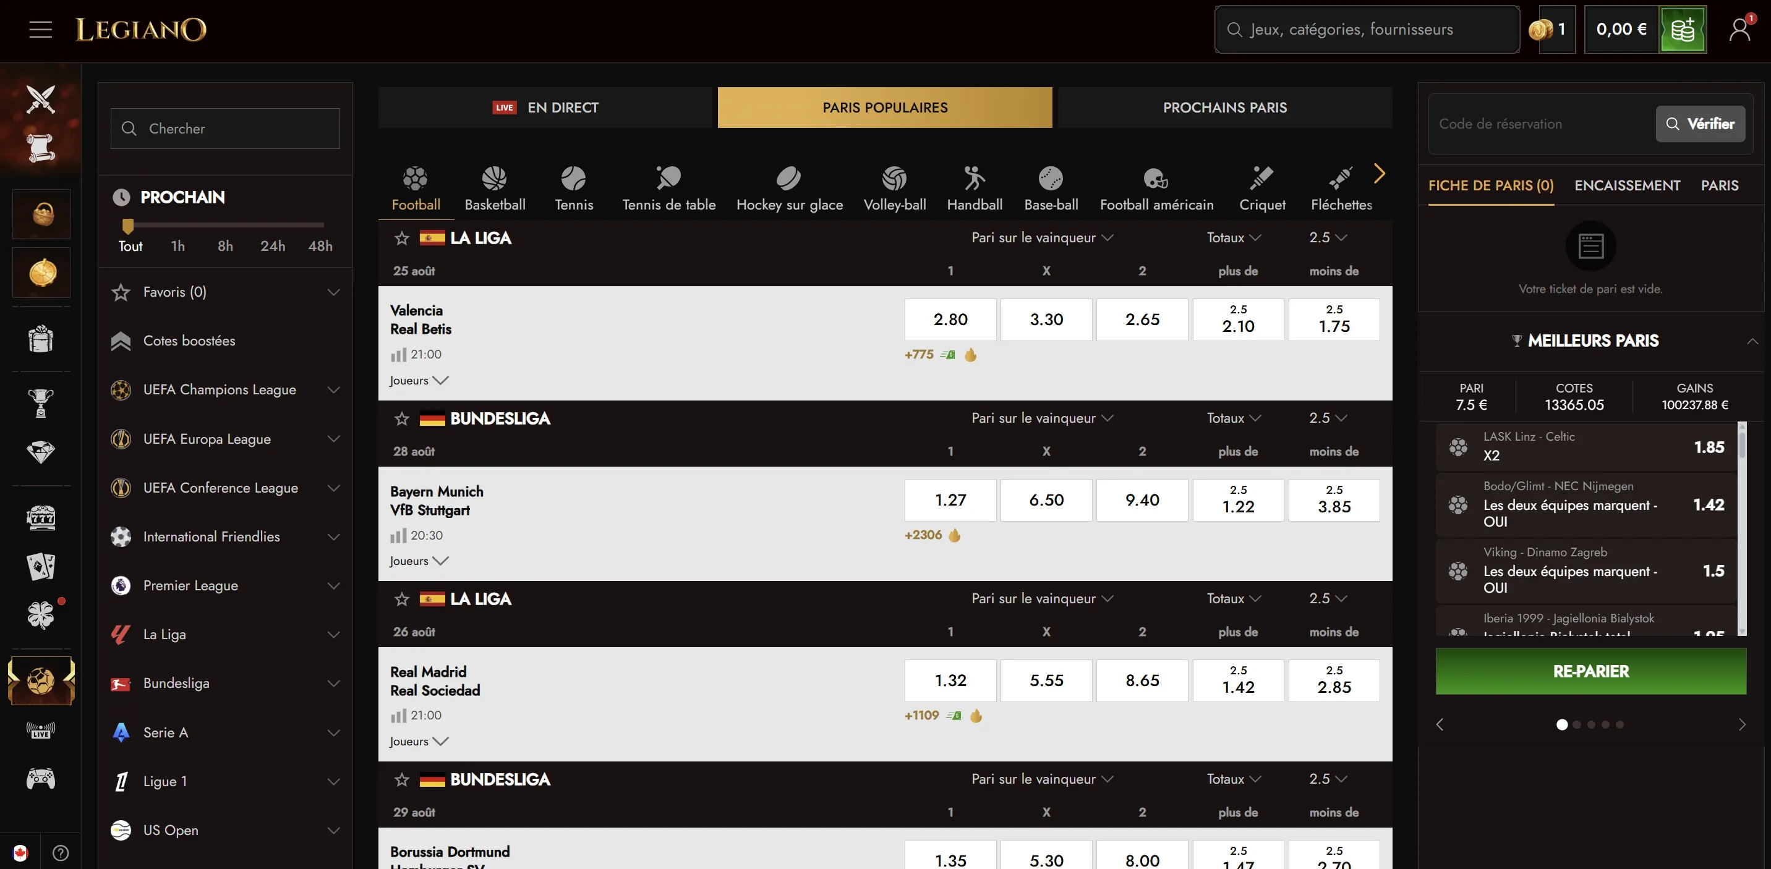Open the playing cards sidebar icon

click(41, 566)
